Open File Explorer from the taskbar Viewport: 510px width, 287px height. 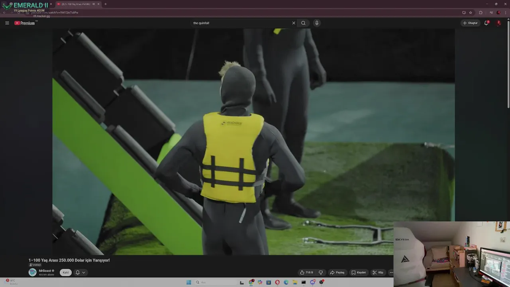pyautogui.click(x=295, y=282)
